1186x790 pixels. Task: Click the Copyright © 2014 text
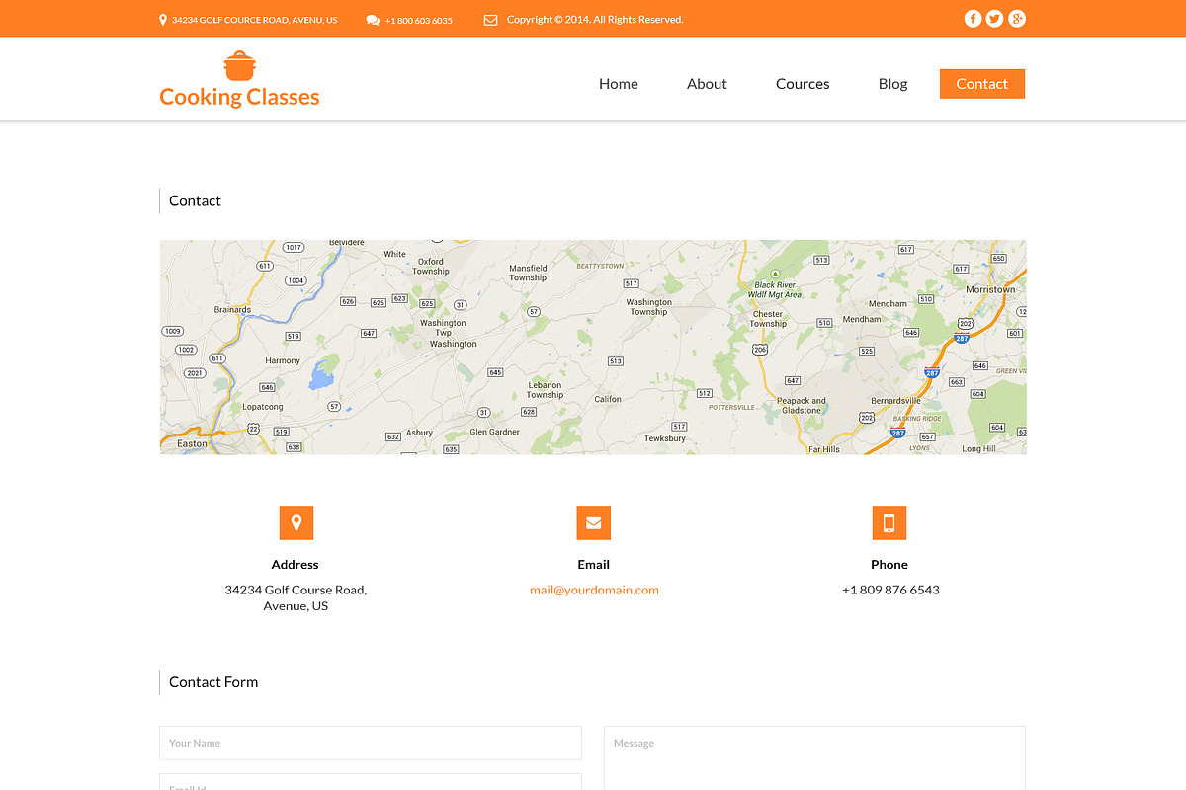tap(595, 20)
